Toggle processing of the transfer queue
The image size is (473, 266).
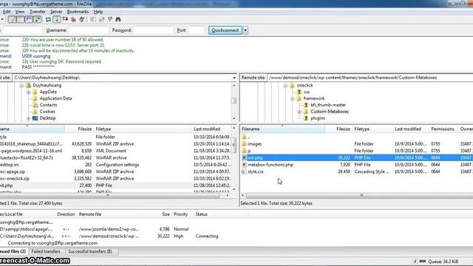coord(57,19)
